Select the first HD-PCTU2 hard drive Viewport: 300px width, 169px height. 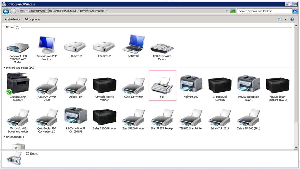pos(76,49)
